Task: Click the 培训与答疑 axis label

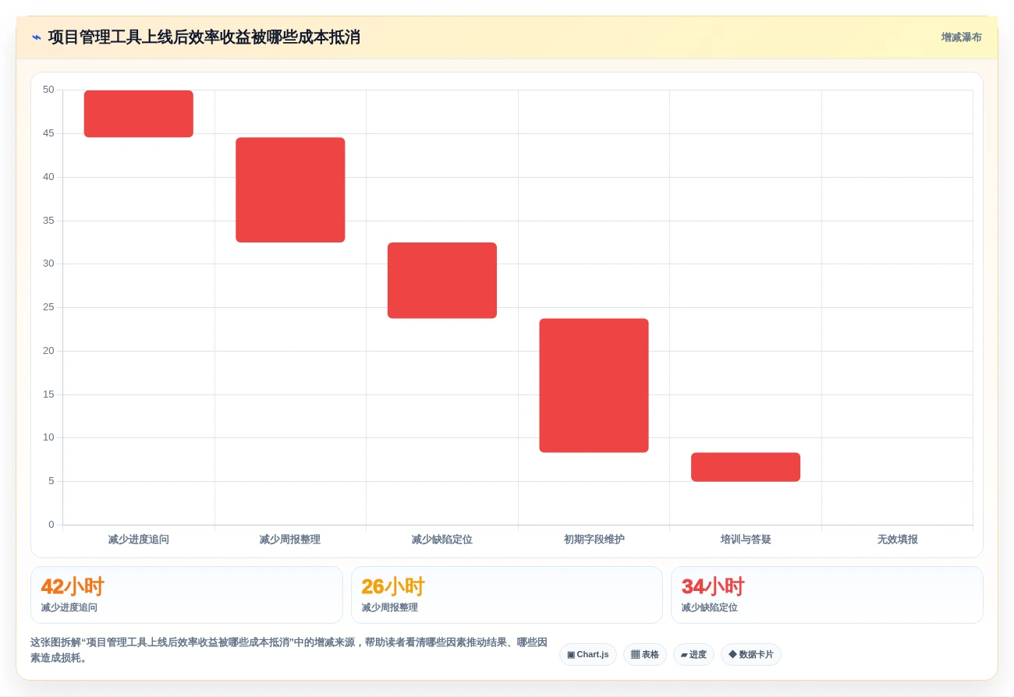Action: coord(746,540)
